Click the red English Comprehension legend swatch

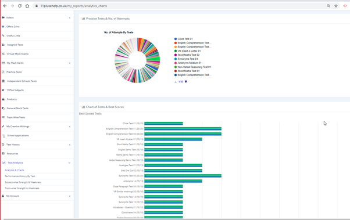pos(176,43)
